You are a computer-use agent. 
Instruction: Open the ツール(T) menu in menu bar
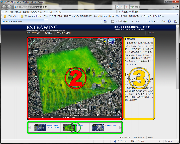pyautogui.click(x=48, y=12)
